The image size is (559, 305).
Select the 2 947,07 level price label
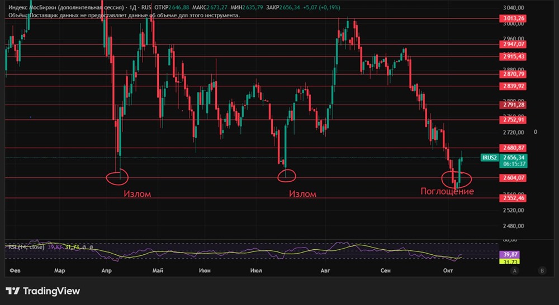513,44
